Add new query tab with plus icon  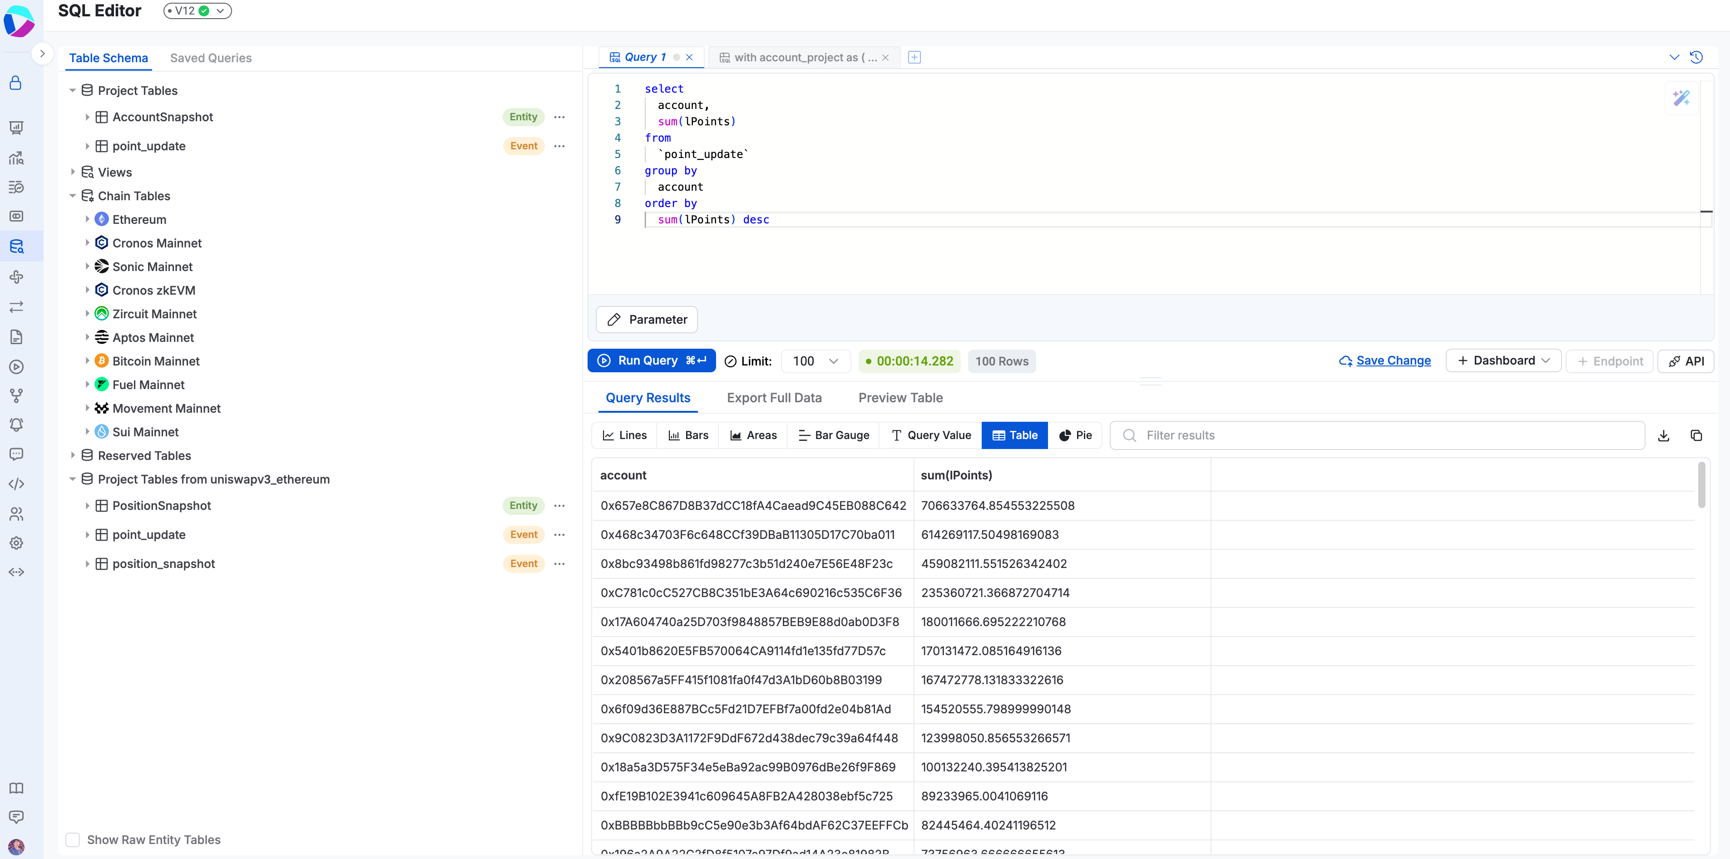(914, 57)
